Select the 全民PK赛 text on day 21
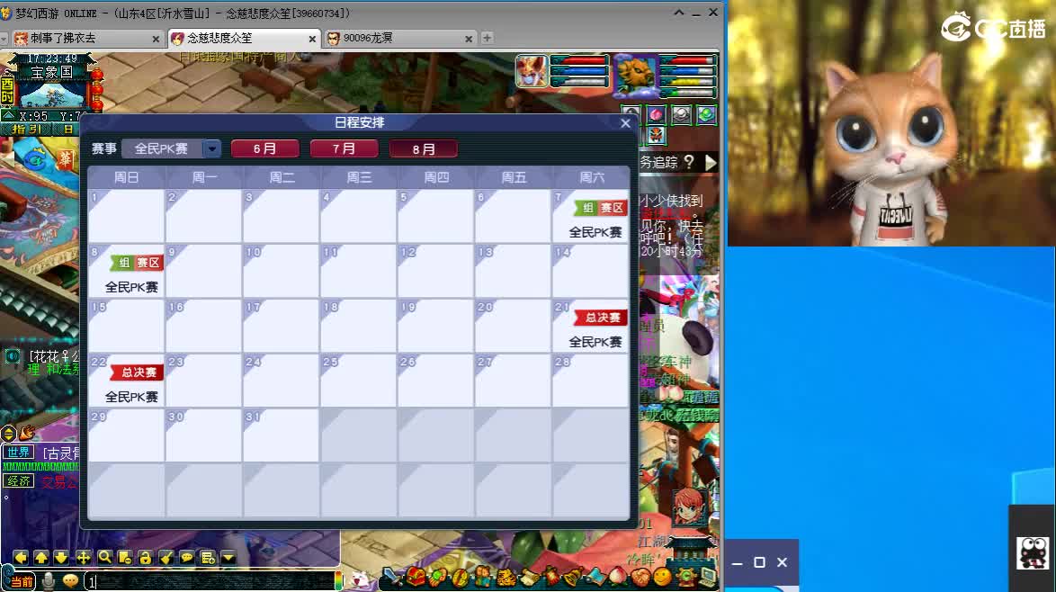 [x=595, y=342]
